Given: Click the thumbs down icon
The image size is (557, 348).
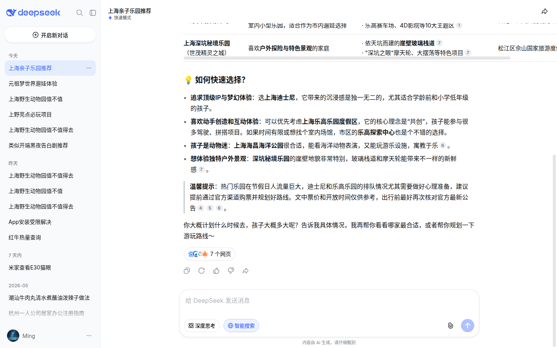Looking at the screenshot, I should 231,271.
